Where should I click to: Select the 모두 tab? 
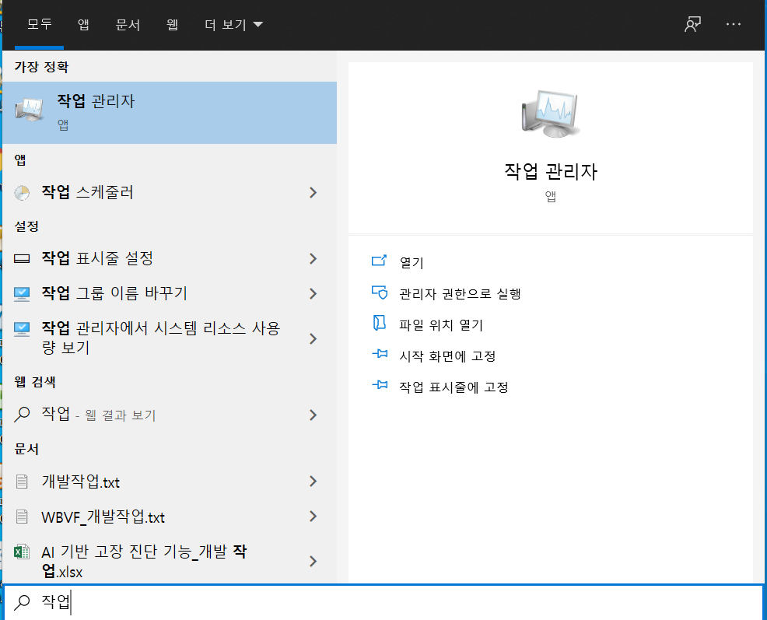pos(39,24)
